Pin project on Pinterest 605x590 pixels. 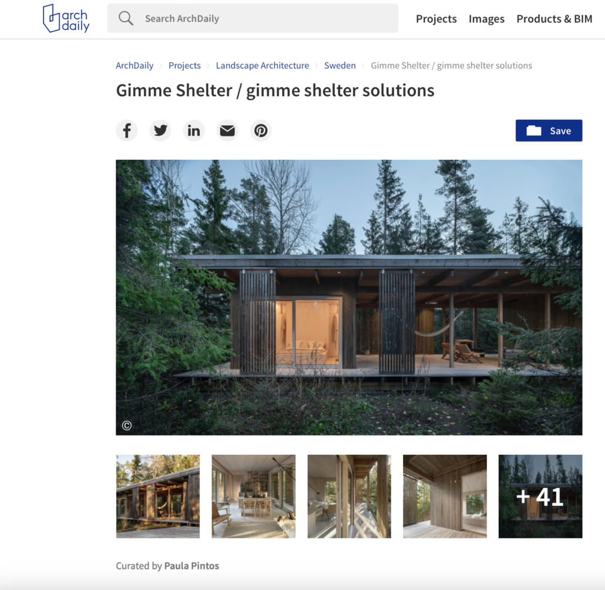click(x=261, y=130)
